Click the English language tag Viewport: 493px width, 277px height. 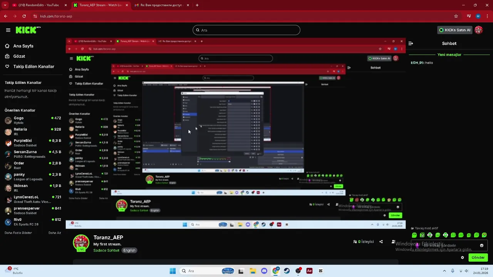pos(129,250)
